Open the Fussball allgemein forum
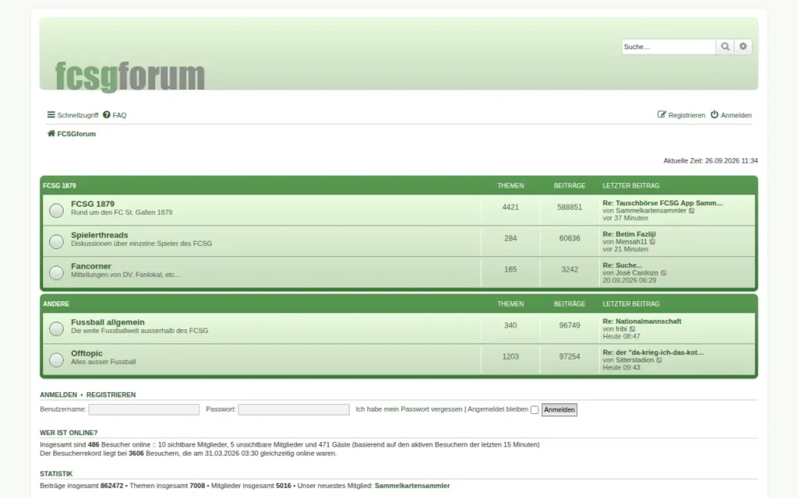Screen dimensions: 798x498 click(108, 322)
